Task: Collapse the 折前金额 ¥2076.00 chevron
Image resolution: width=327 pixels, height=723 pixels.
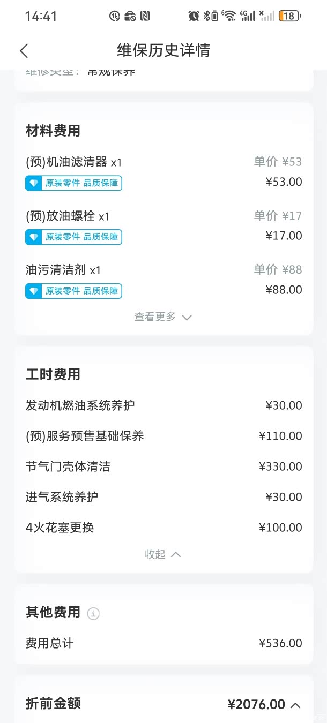Action: pos(295,705)
